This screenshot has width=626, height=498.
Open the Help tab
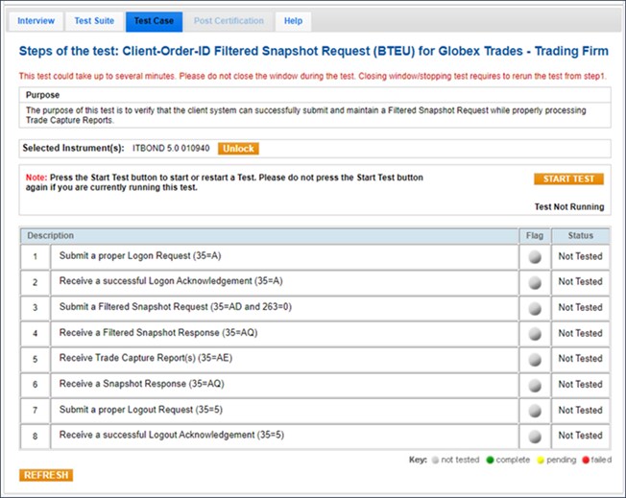coord(293,21)
